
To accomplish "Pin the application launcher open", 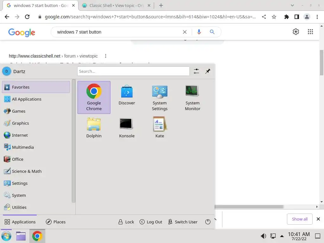I will coord(208,71).
